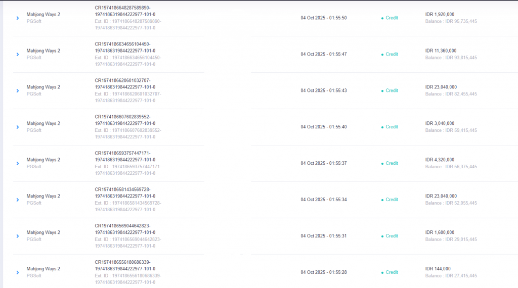This screenshot has height=288, width=518.
Task: Expand the row with IDR 1,600,000 credit
Action: 18,236
